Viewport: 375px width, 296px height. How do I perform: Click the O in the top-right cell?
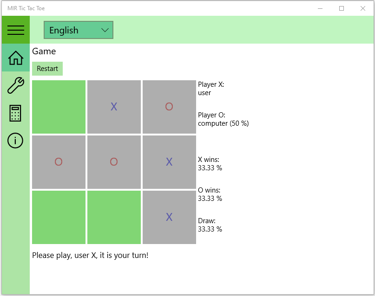tap(169, 106)
